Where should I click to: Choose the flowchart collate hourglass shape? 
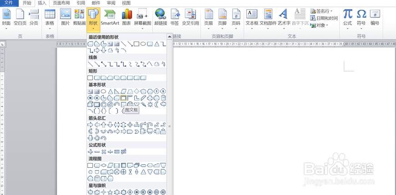(130, 172)
